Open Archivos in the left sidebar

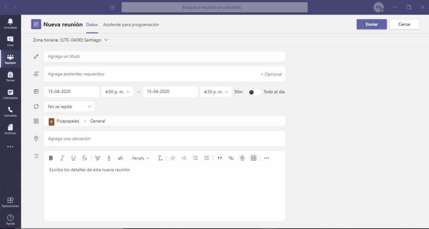[x=10, y=129]
